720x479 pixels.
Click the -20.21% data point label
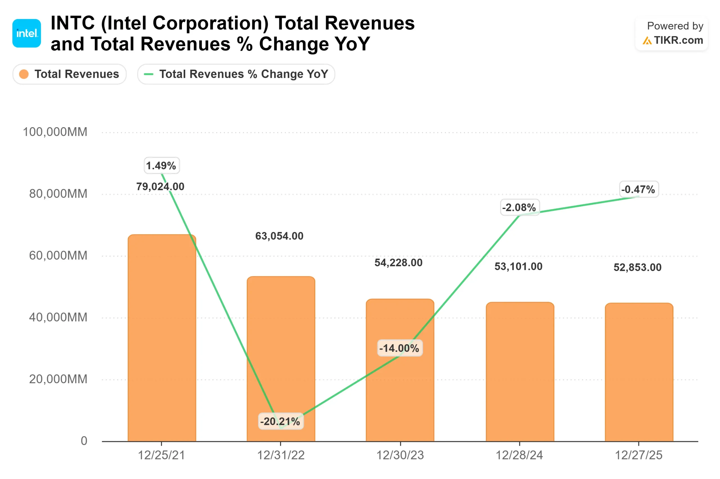pyautogui.click(x=281, y=421)
